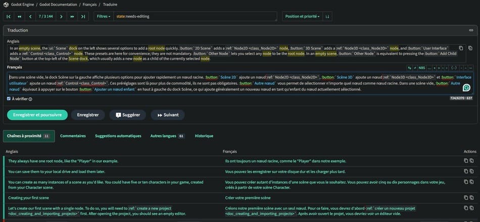Click Enregistrer et poursuivre
The width and height of the screenshot is (480, 222).
click(37, 115)
